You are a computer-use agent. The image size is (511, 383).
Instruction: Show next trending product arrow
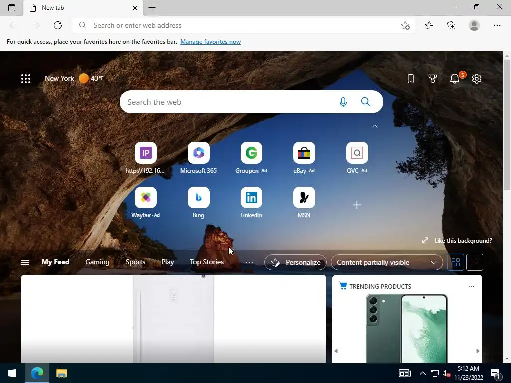478,351
